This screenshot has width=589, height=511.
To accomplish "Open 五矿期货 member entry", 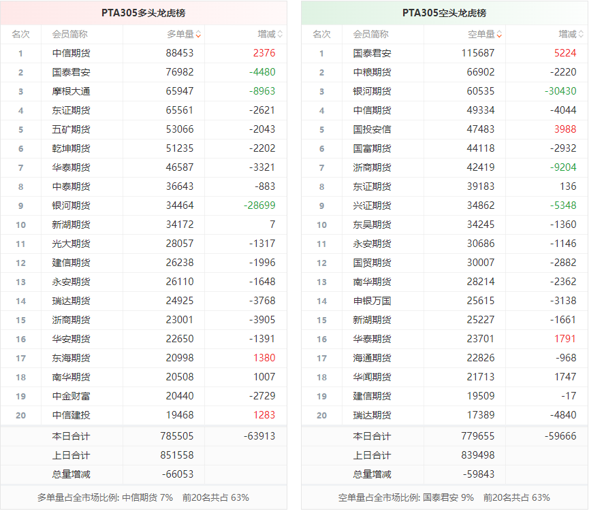I will tap(71, 129).
